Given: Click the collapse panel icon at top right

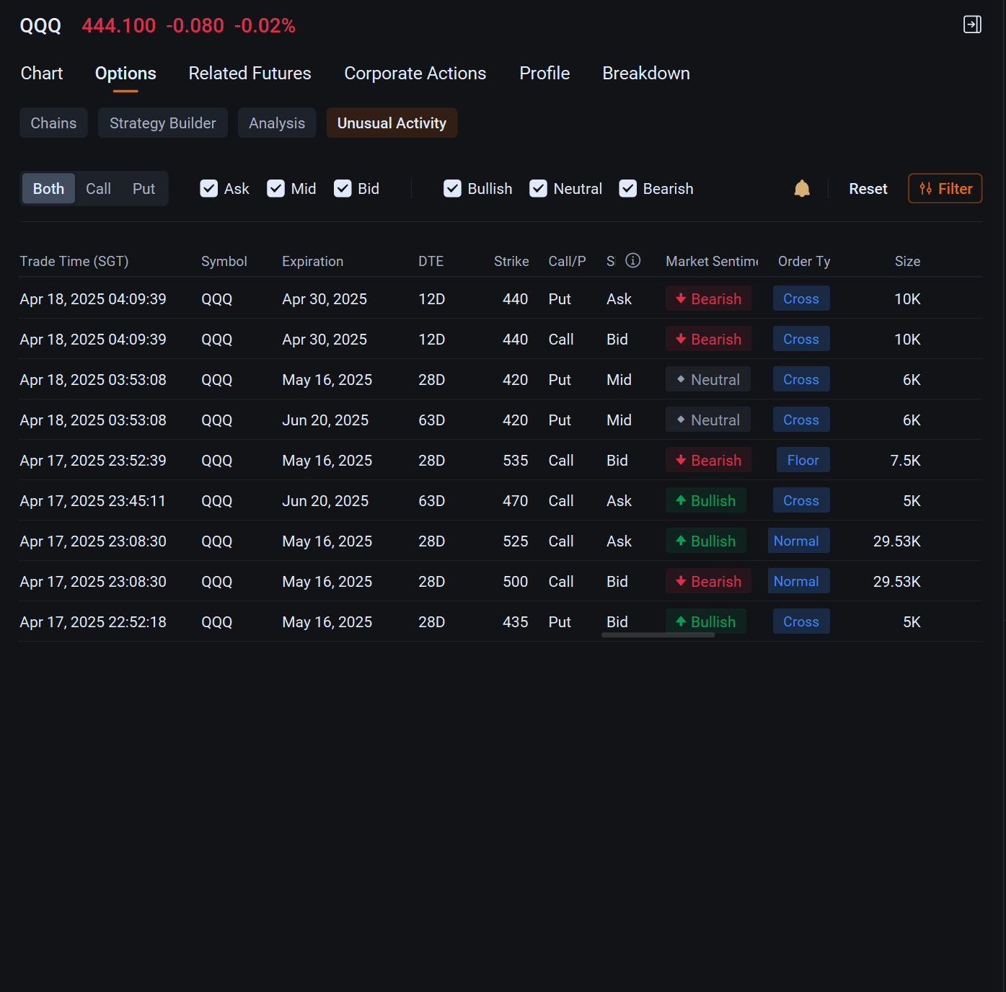Looking at the screenshot, I should [972, 25].
